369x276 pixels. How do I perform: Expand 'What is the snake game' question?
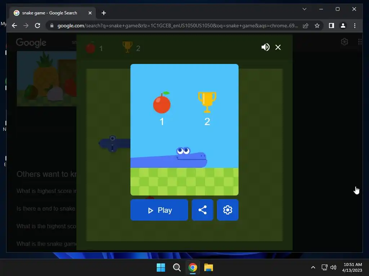[x=46, y=244]
